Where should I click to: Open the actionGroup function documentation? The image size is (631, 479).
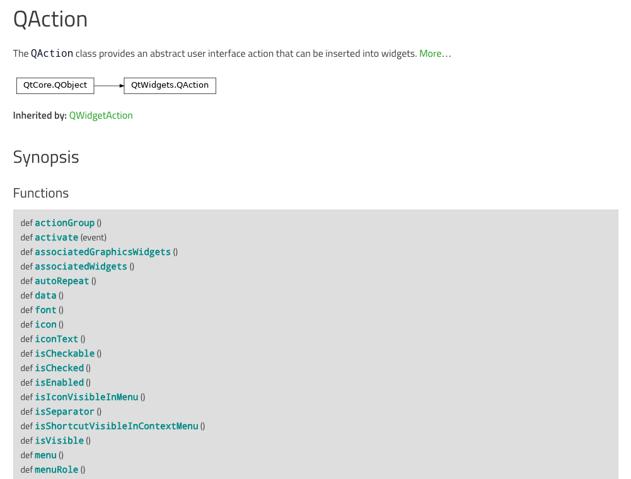(x=64, y=223)
